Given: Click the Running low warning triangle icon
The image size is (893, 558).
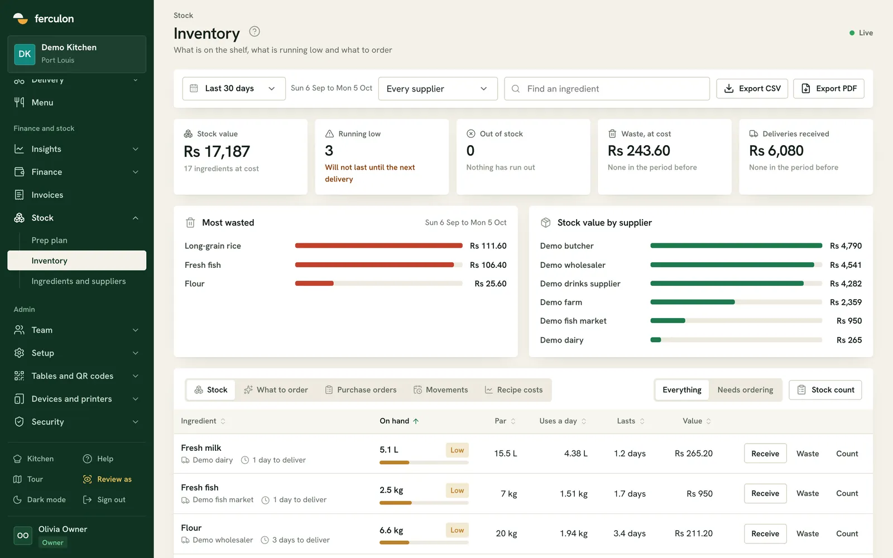Looking at the screenshot, I should (330, 134).
